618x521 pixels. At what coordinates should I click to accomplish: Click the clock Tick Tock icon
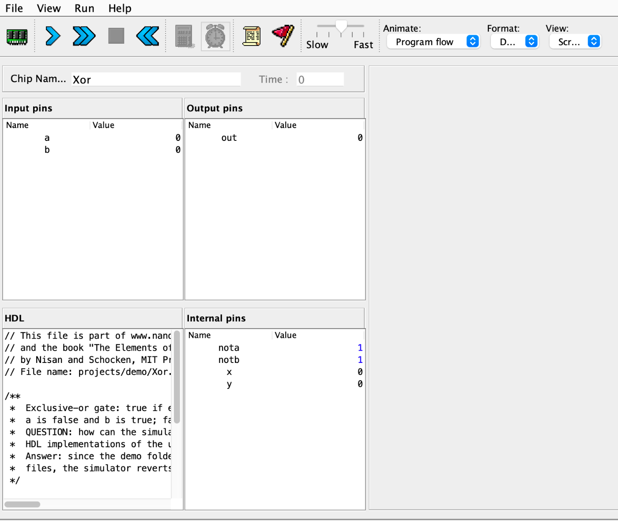(215, 36)
